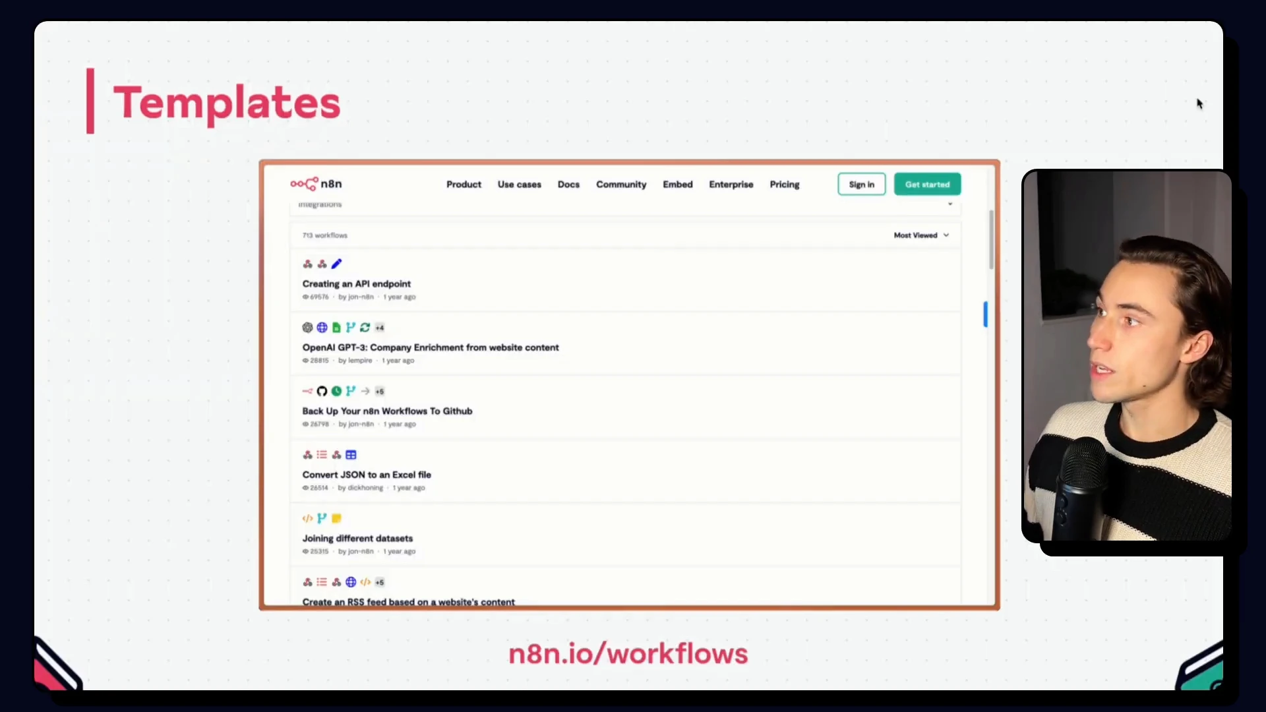Open the Community menu

tap(621, 185)
